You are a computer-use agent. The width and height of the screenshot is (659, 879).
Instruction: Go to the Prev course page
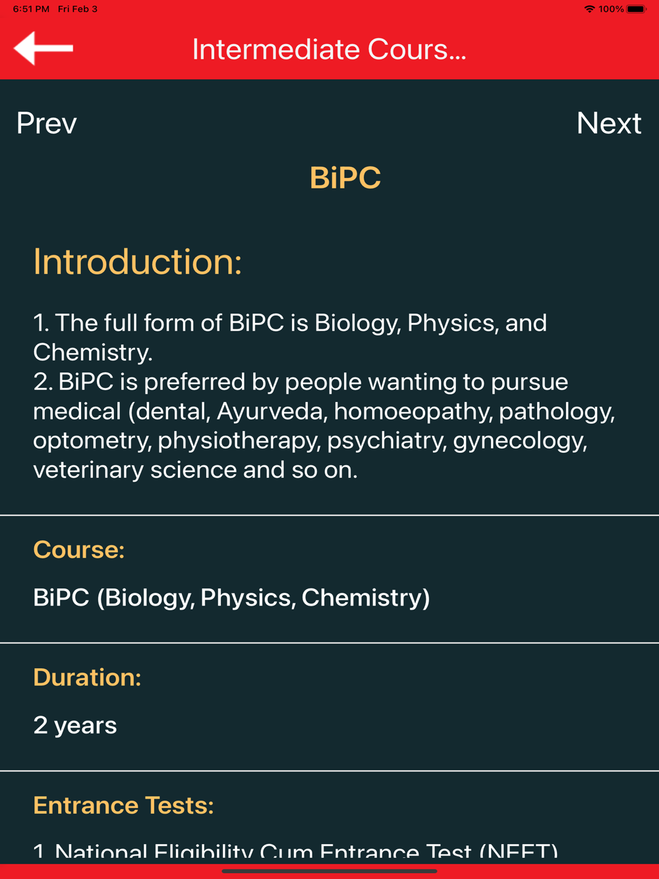47,123
